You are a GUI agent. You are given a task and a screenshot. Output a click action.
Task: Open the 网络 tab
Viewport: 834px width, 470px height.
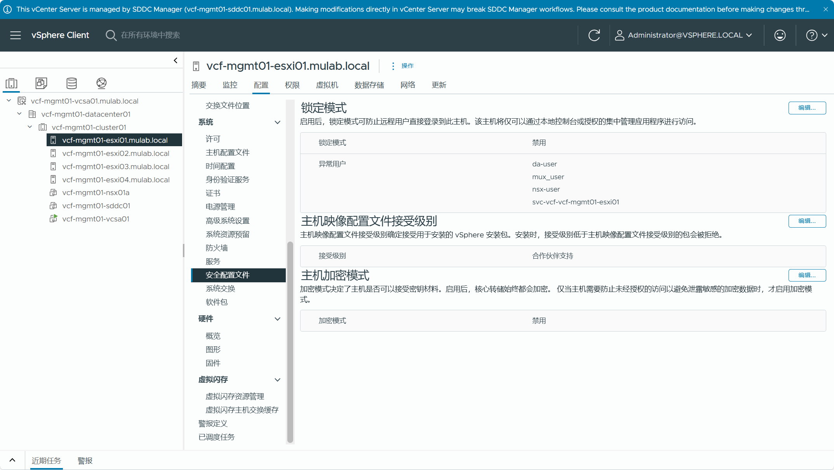[x=408, y=85]
